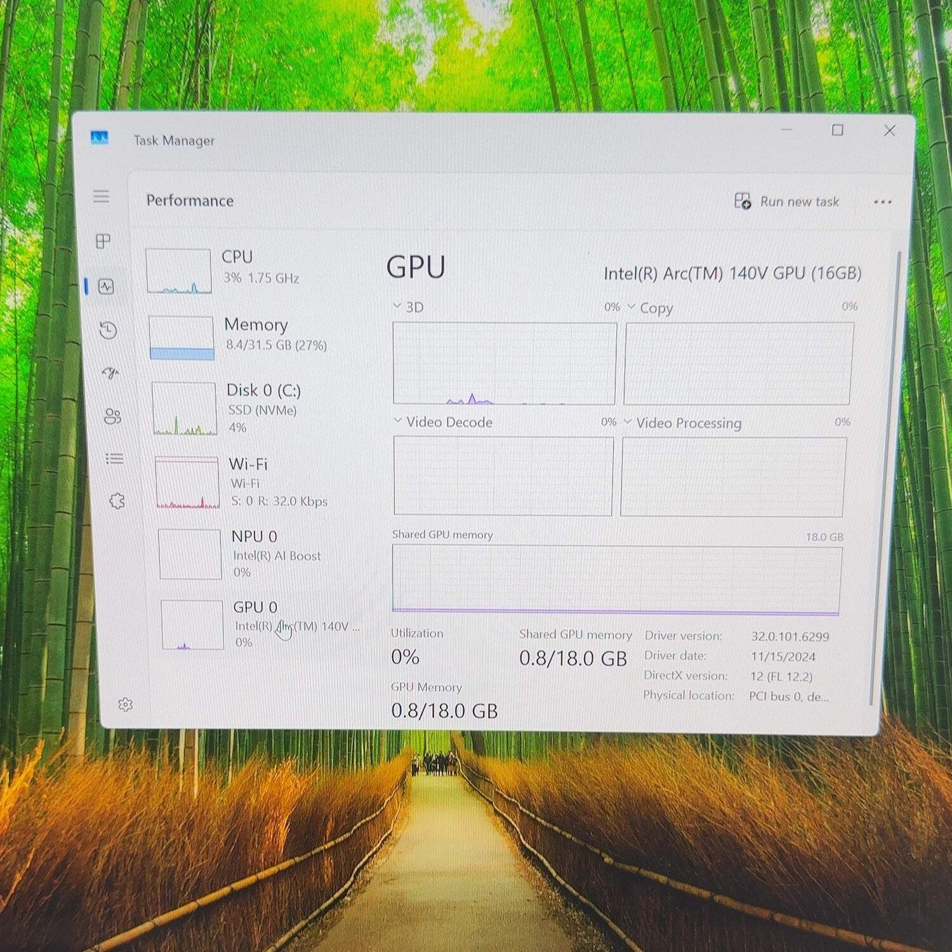Click the NPU 0 mini graph thumbnail
Screen dimensions: 952x952
[190, 554]
